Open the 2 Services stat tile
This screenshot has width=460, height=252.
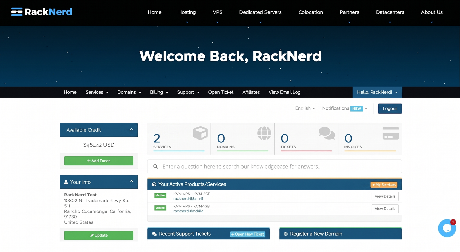[x=179, y=139]
